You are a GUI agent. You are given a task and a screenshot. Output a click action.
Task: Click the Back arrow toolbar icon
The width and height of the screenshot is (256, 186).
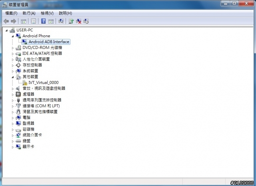6,21
